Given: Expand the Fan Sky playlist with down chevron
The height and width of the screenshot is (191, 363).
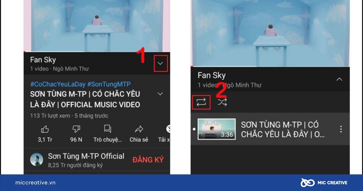Looking at the screenshot, I should pyautogui.click(x=160, y=64).
